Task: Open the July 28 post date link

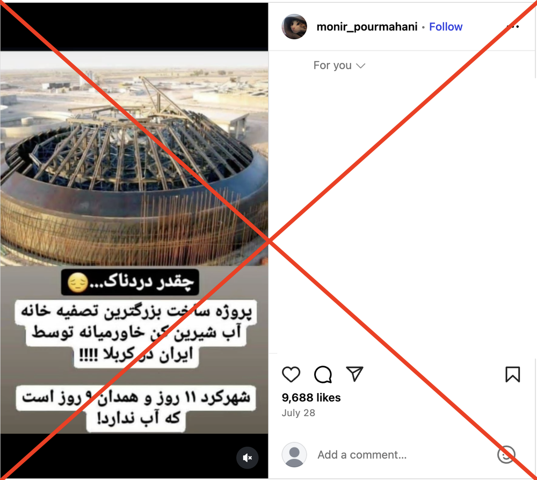Action: pyautogui.click(x=298, y=413)
